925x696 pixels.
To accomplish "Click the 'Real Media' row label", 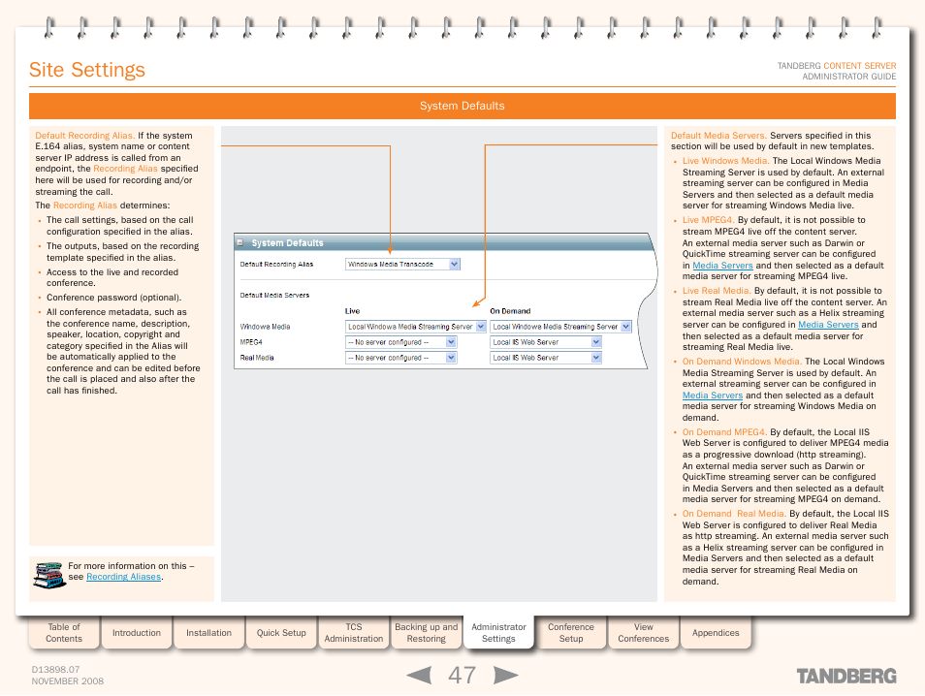I will pos(257,358).
